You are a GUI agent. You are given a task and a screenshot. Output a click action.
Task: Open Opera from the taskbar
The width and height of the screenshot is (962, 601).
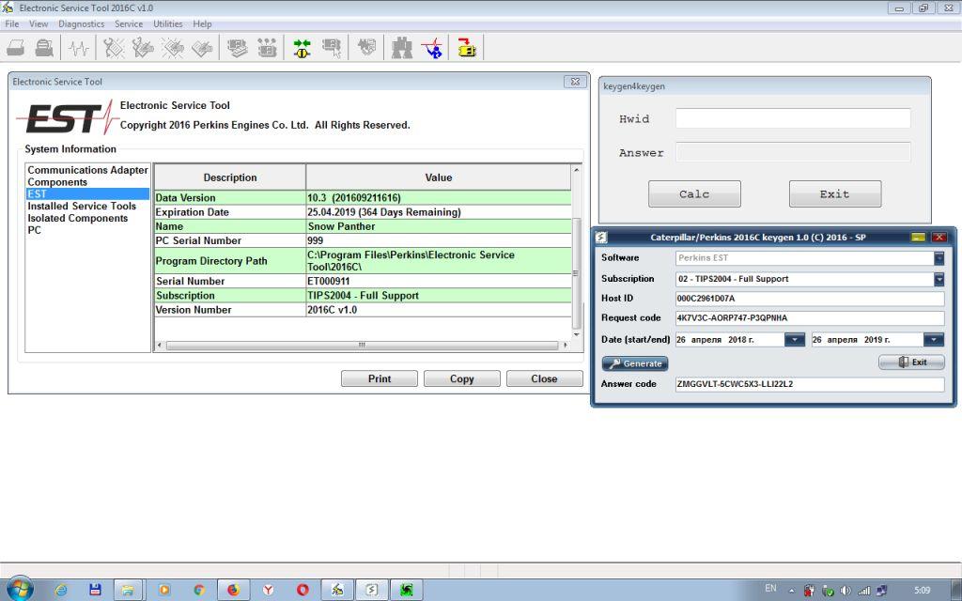point(303,590)
